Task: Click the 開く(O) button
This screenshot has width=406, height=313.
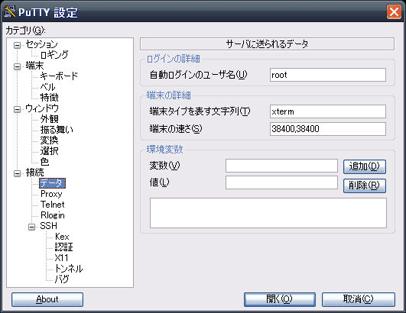Action: [x=280, y=299]
